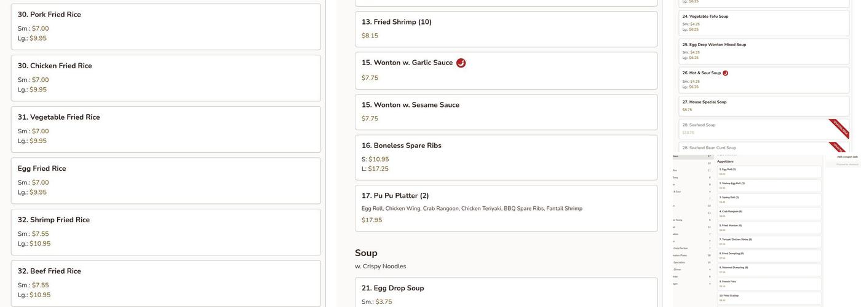Screen dimensions: 861x307
Task: Select Vegetable Tofu Soup in right panel
Action: [x=764, y=23]
